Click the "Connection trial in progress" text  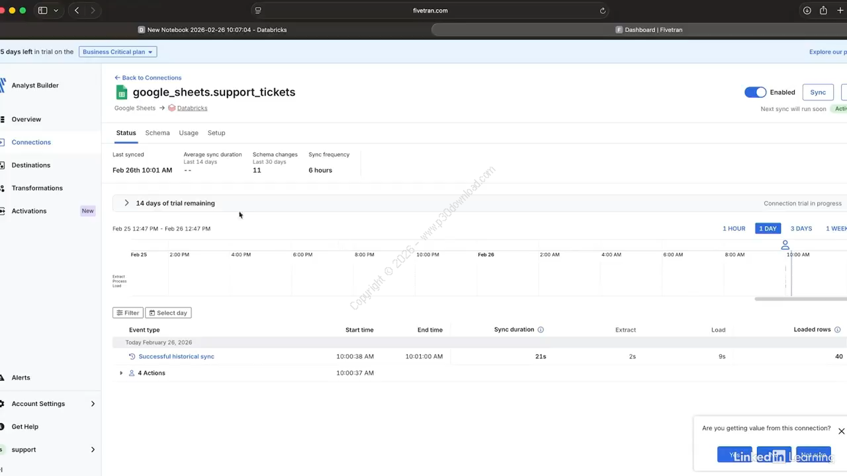(x=803, y=204)
